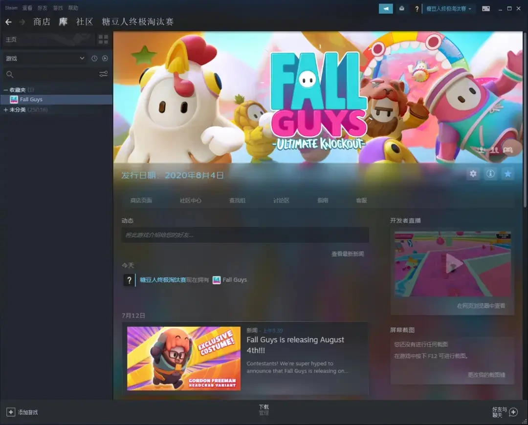Image resolution: width=528 pixels, height=425 pixels.
Task: Open the 讨论区 link
Action: tap(281, 201)
